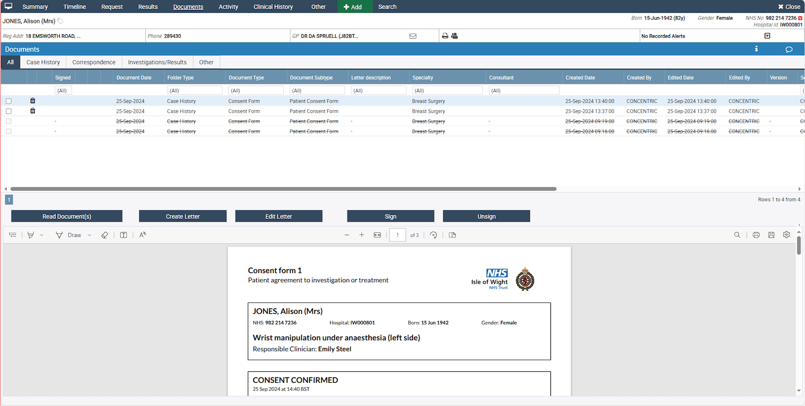Image resolution: width=805 pixels, height=406 pixels.
Task: Open Draw tool options chevron
Action: coord(90,235)
